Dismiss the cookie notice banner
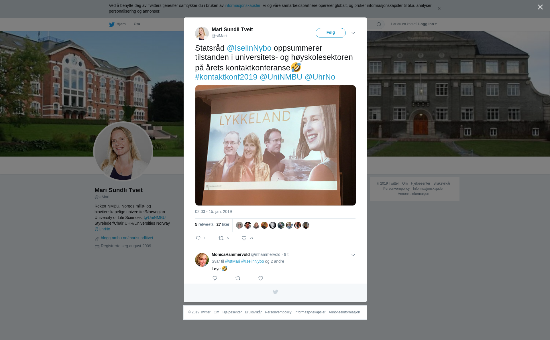Viewport: 550px width, 340px height. coord(439,9)
